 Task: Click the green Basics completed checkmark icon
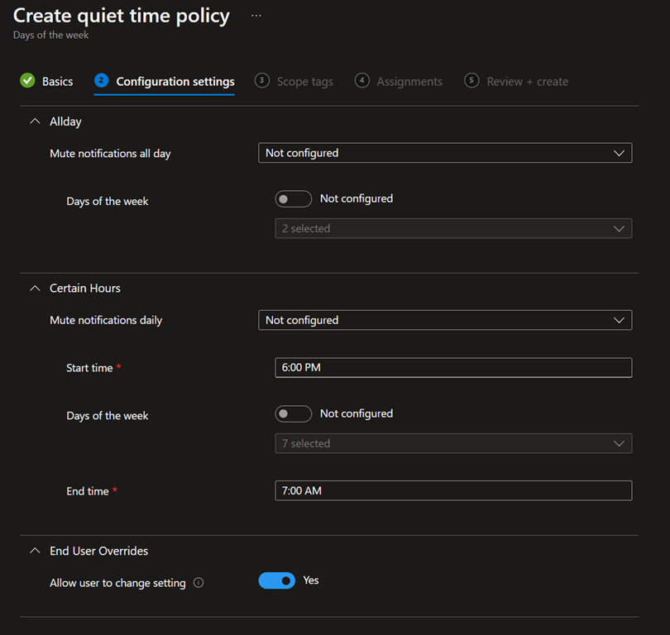click(x=27, y=81)
